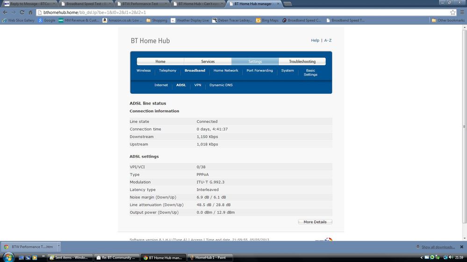
Task: Open the new tab button
Action: (x=287, y=4)
